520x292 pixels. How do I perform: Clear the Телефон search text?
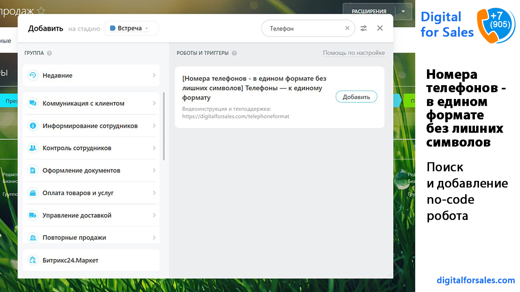pyautogui.click(x=347, y=28)
